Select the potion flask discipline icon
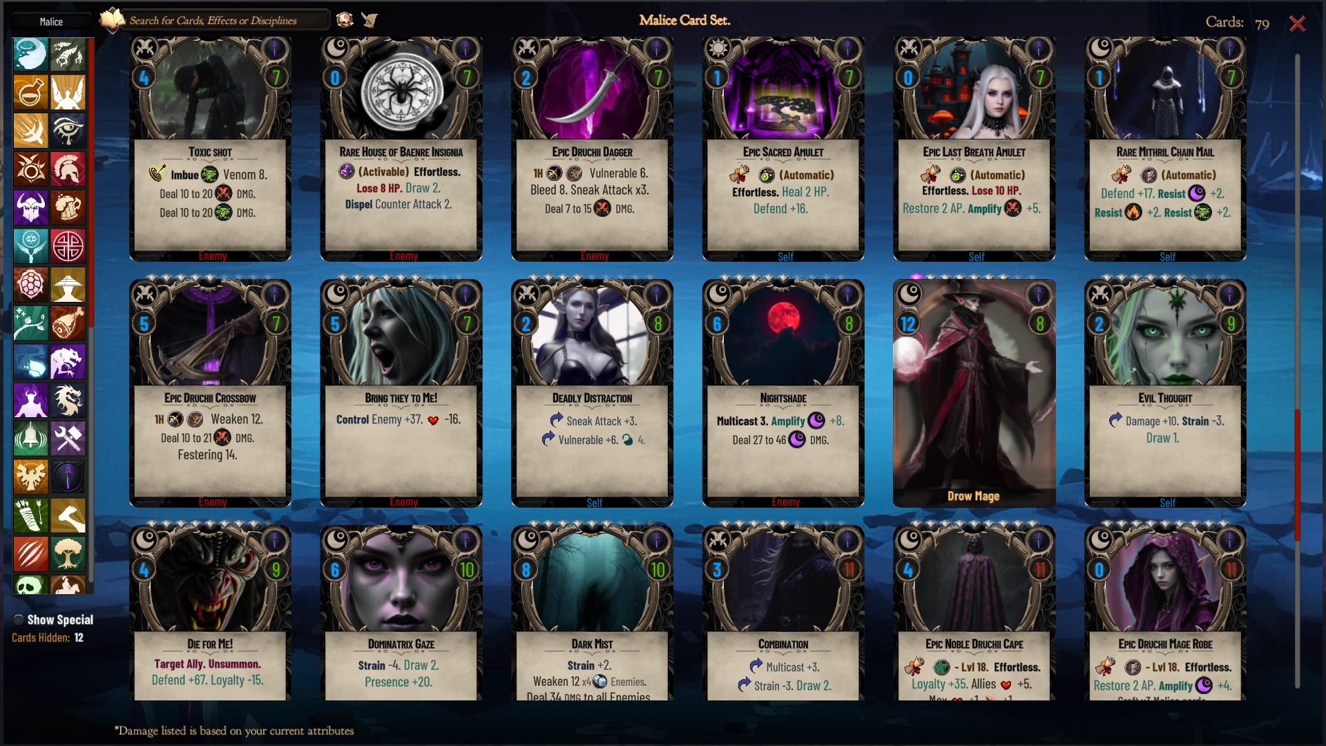1326x746 pixels. tap(30, 92)
